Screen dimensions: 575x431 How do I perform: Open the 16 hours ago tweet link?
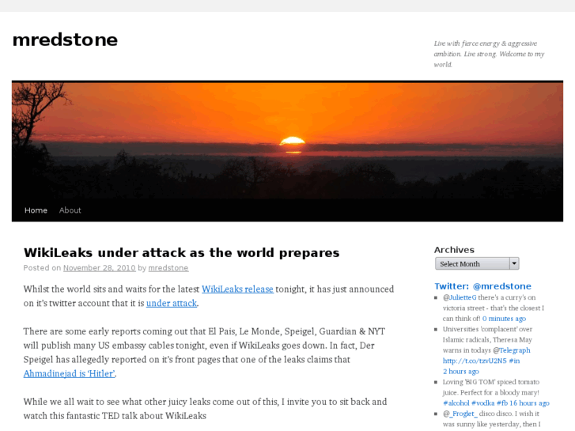tap(530, 403)
